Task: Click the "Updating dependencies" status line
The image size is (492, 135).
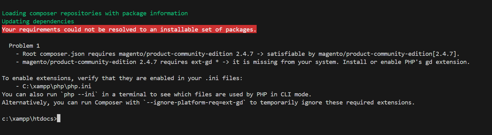Action: (38, 21)
